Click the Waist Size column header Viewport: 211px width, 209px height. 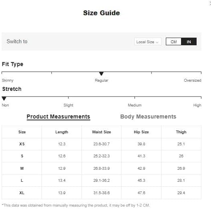(102, 132)
